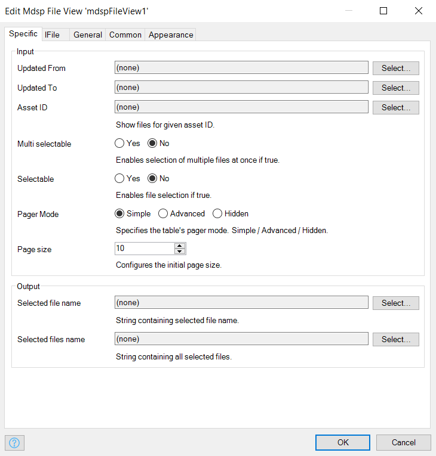Click Select for Selected file name

(396, 303)
